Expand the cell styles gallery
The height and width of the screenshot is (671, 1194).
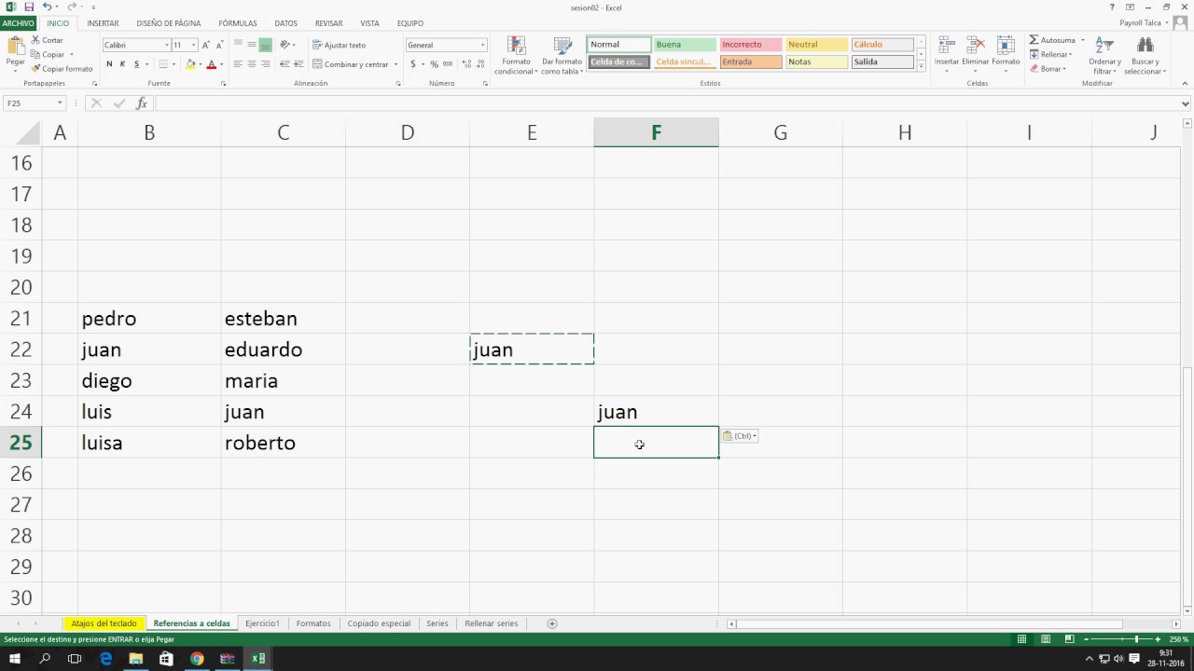[922, 66]
